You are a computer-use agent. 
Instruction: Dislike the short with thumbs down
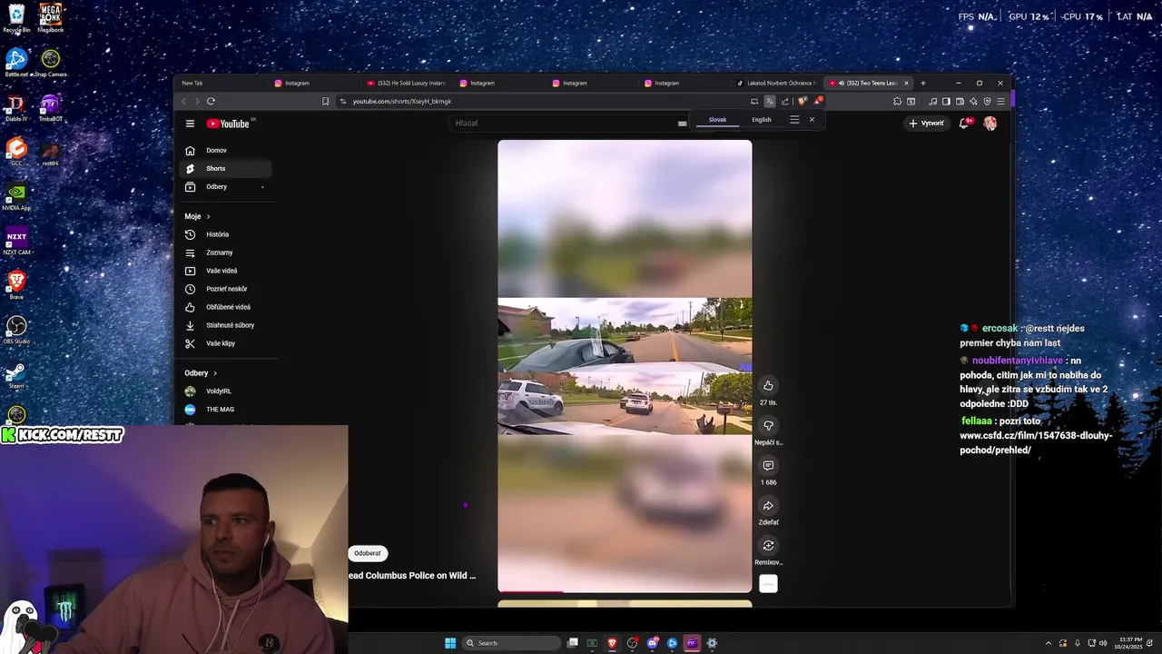coord(768,425)
